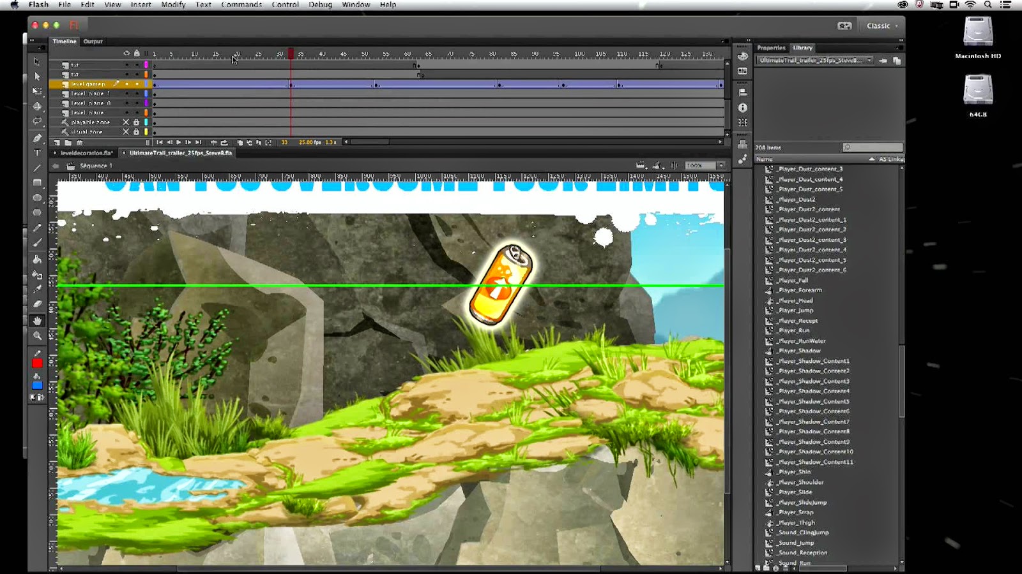
Task: Unlock the playable zone layer
Action: click(x=136, y=122)
